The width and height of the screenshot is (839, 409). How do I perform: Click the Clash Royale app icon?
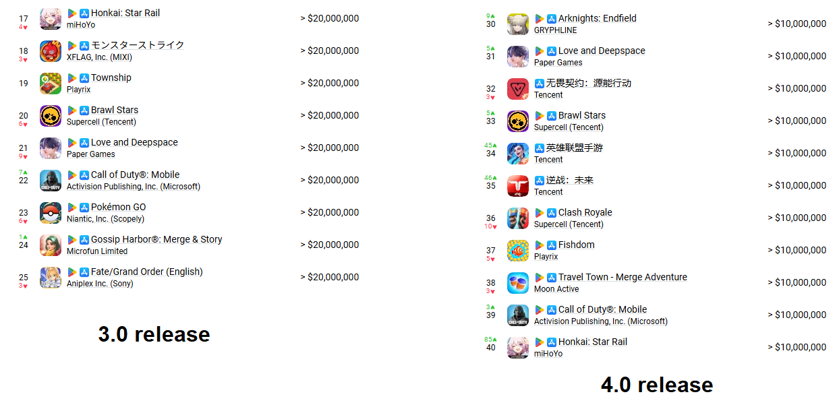(518, 218)
